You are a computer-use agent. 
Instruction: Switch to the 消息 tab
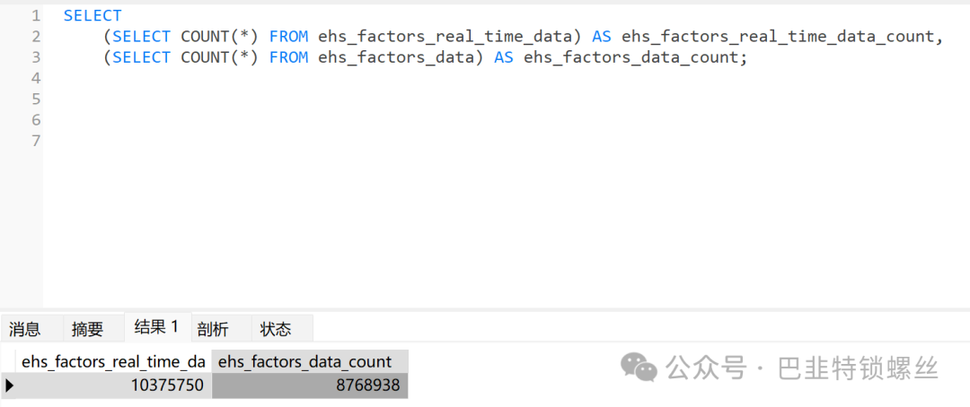[x=25, y=329]
